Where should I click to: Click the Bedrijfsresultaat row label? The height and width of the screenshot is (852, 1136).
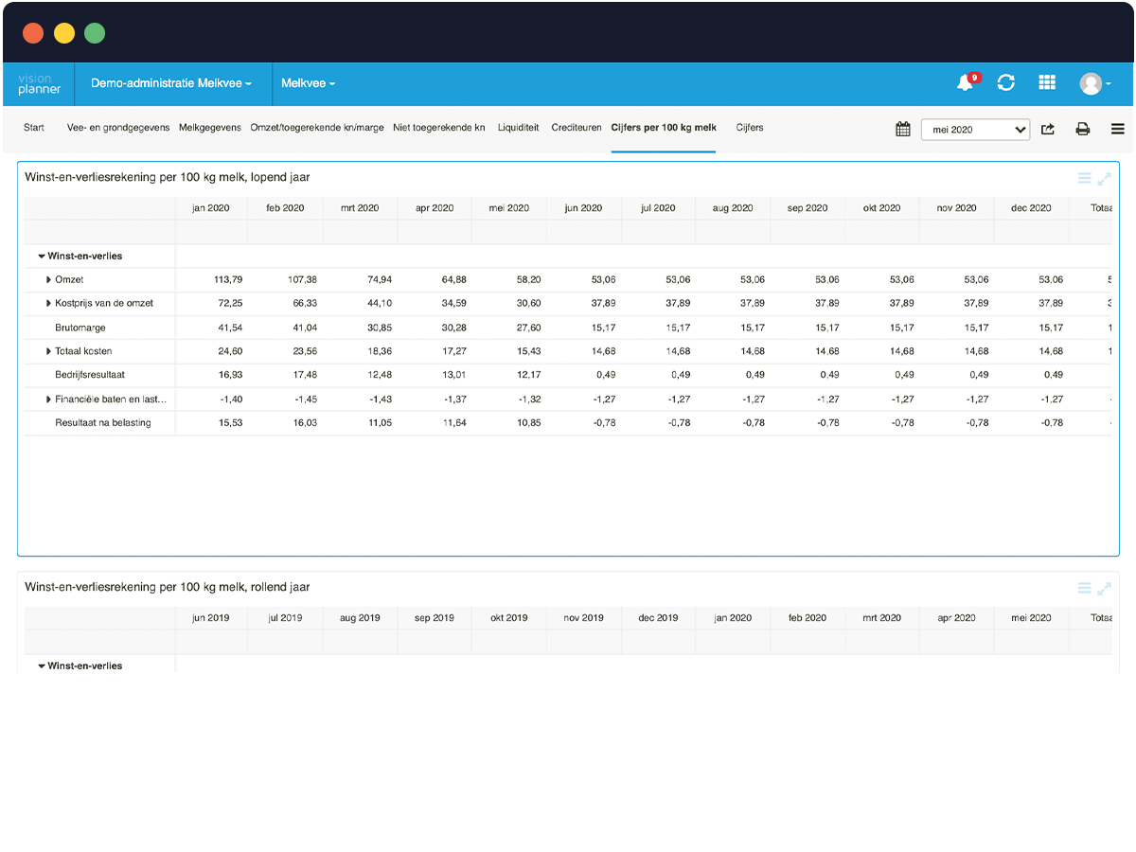89,375
